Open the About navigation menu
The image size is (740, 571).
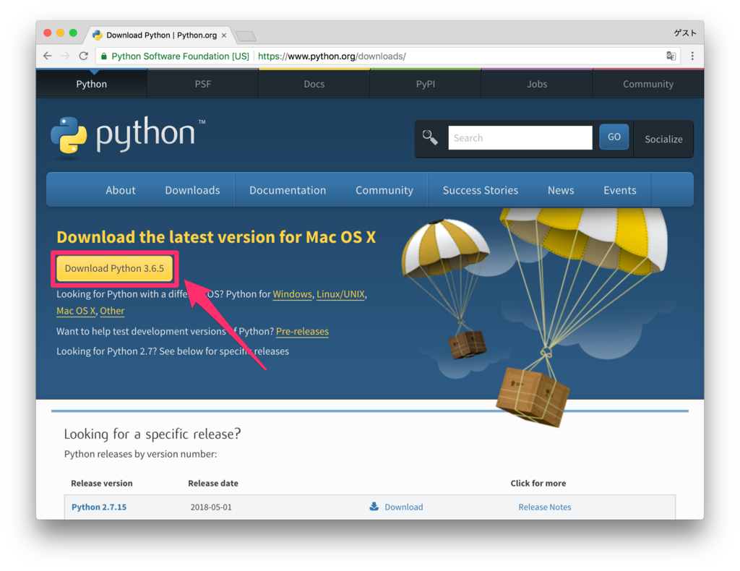[x=121, y=190]
